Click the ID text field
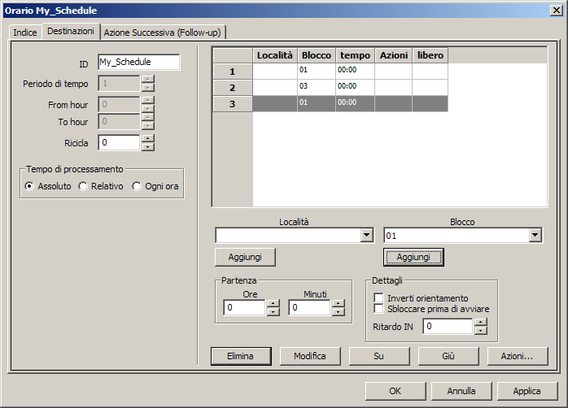568x408 pixels. click(138, 63)
